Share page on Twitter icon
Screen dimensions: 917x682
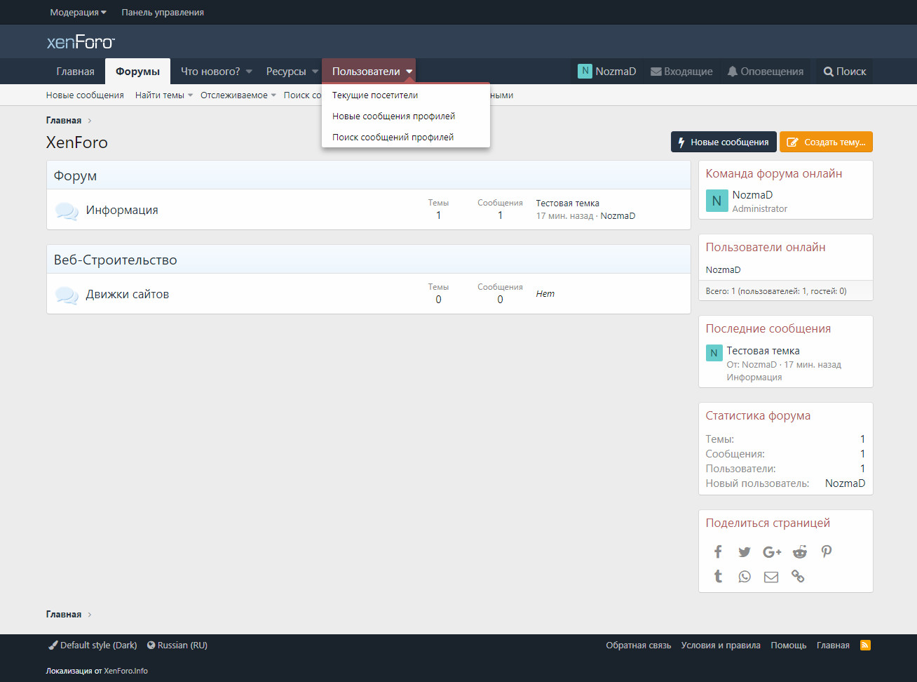click(745, 551)
